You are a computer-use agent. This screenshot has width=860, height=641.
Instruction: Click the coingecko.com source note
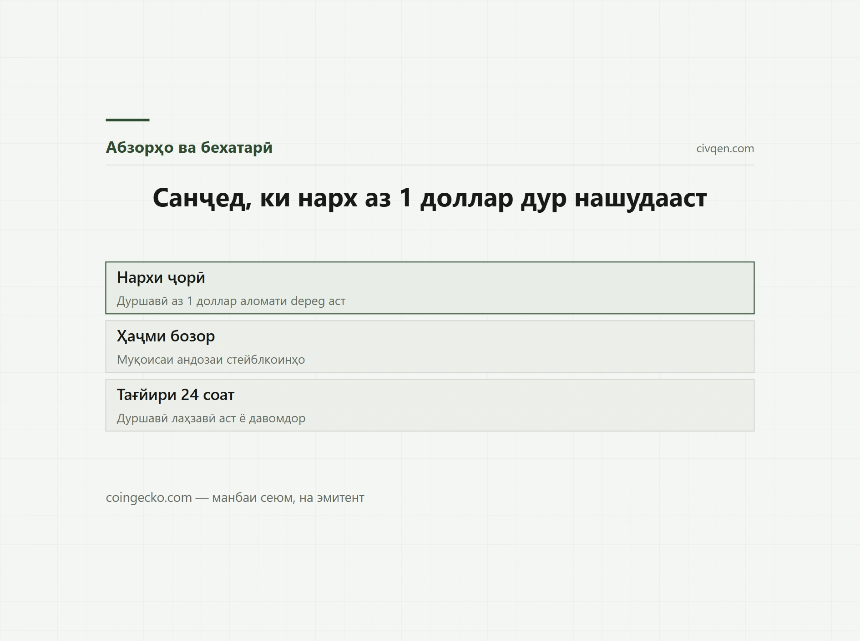pos(235,498)
